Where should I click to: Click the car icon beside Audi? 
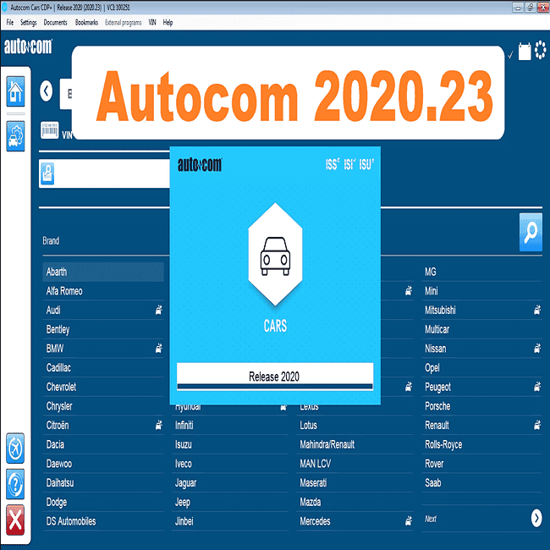coord(159,310)
